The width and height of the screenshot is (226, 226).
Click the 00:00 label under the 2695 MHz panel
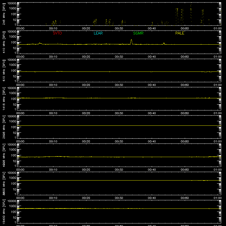click(20, 142)
